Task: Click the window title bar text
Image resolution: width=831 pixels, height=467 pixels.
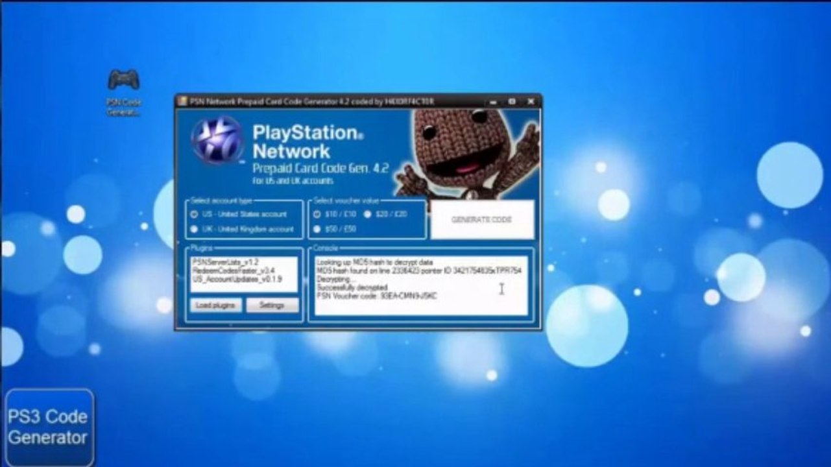Action: coord(312,102)
